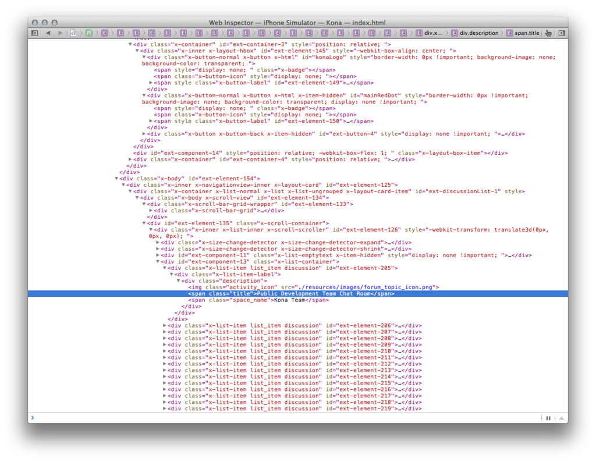Screen dimensions: 596x462
Task: Go back with the left arrow toolbar button
Action: pyautogui.click(x=48, y=33)
